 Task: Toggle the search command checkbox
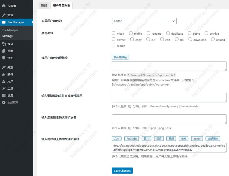click(x=114, y=45)
